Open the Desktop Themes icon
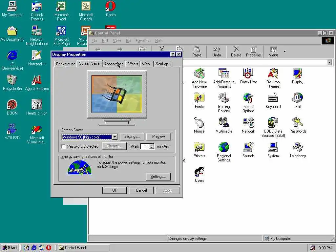The image size is (336, 252). 273,78
